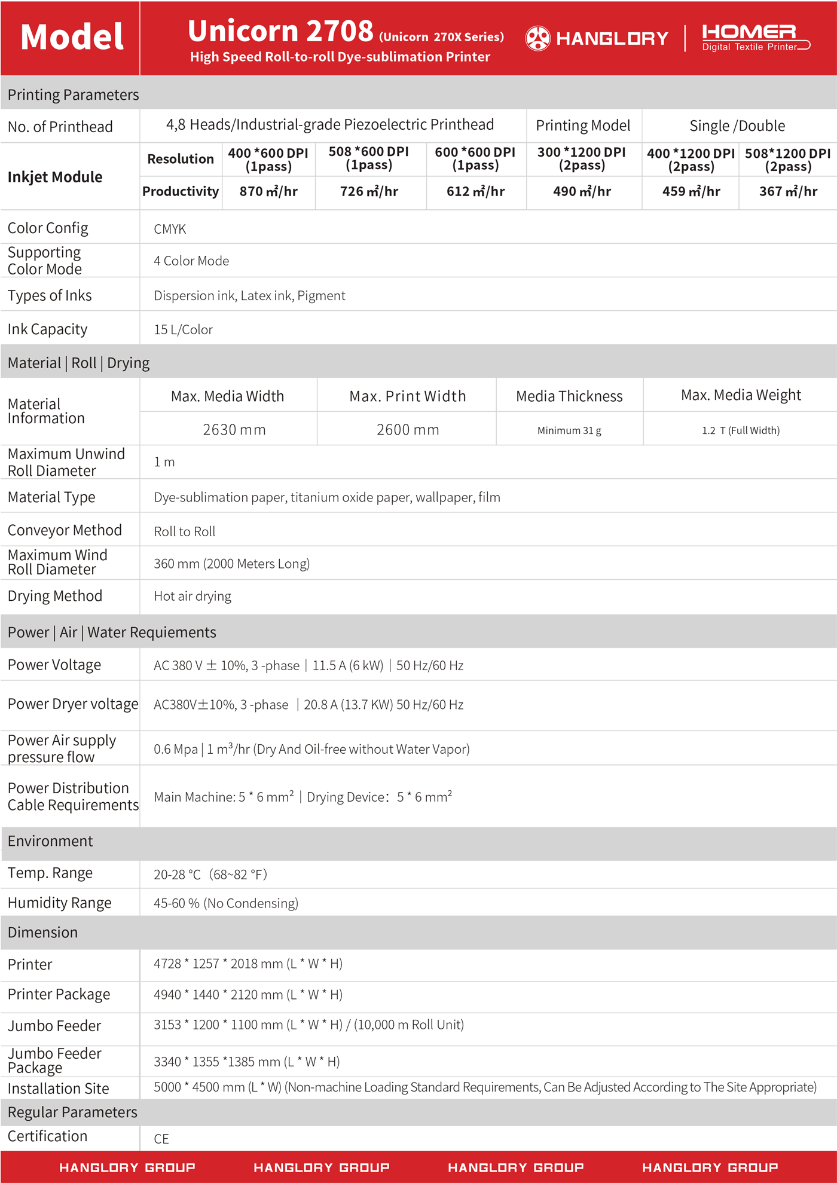The image size is (837, 1183).
Task: Click the Single /Double printing model value
Action: (737, 126)
